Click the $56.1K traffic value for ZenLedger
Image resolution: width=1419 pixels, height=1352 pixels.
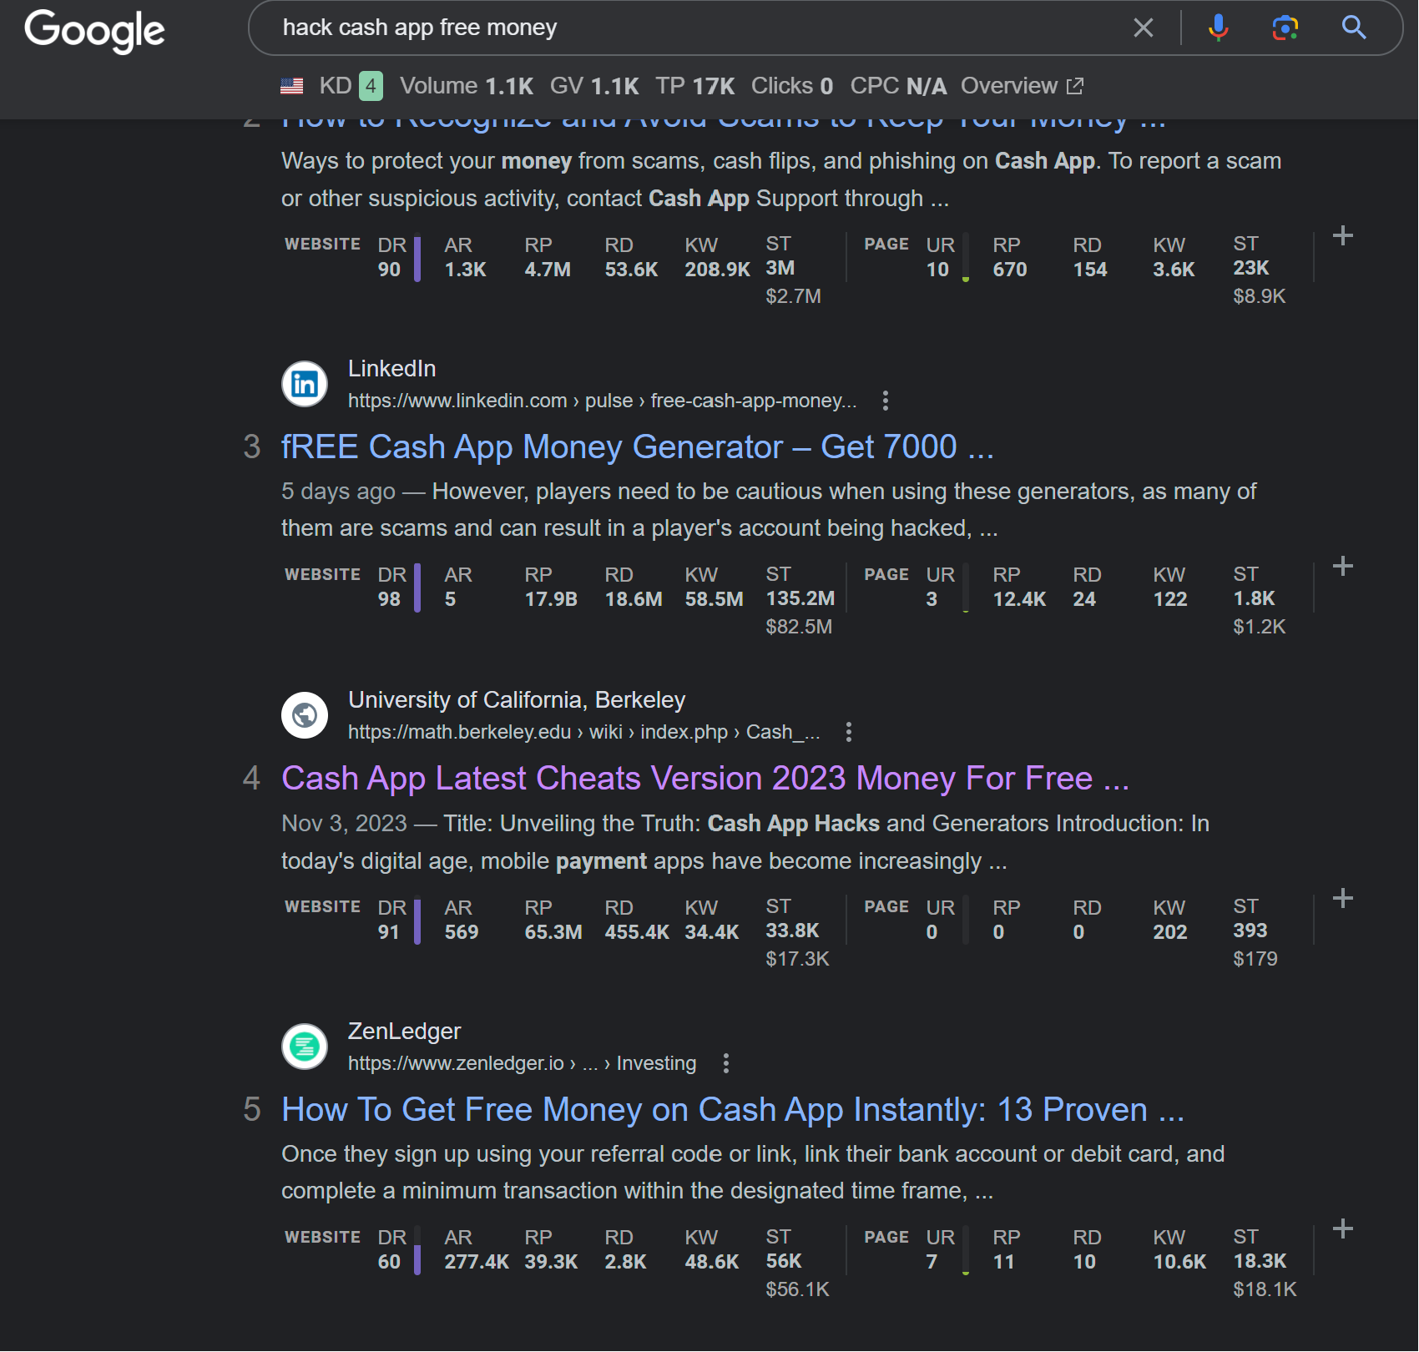797,1289
